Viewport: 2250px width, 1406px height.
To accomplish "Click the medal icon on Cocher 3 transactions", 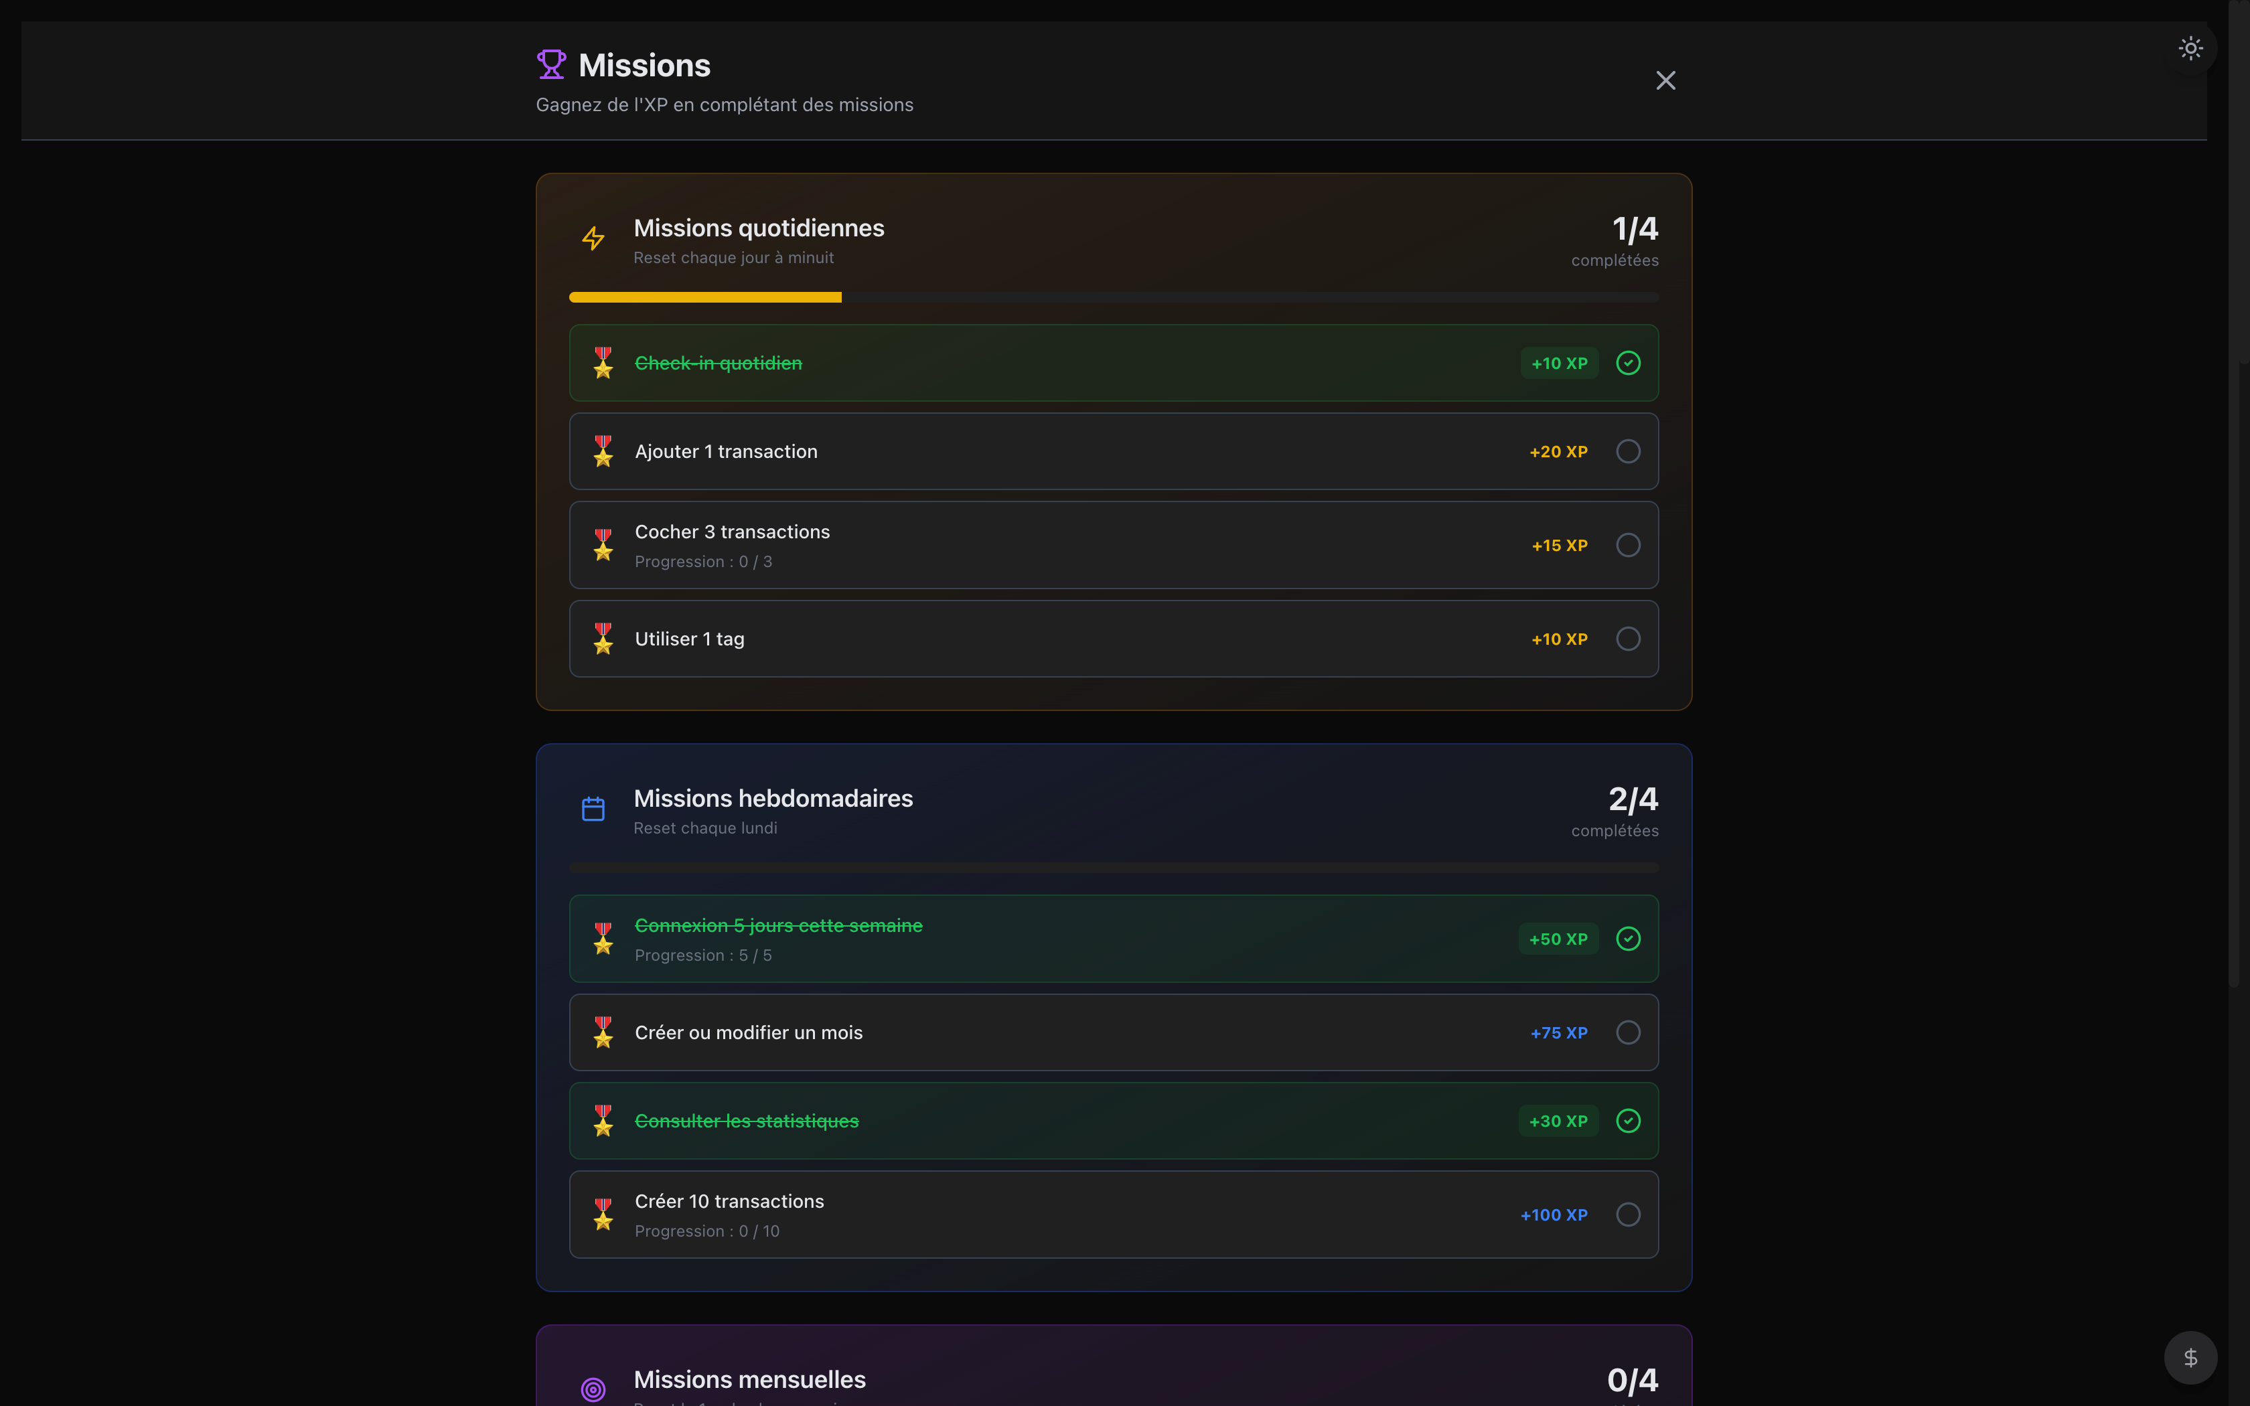I will pos(603,545).
